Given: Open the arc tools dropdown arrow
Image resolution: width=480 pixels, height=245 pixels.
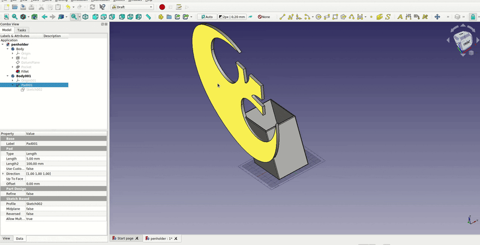Looking at the screenshot, I should coord(313,17).
